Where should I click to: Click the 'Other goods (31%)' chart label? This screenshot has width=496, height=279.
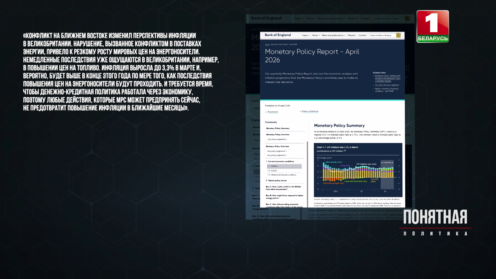pos(334,162)
